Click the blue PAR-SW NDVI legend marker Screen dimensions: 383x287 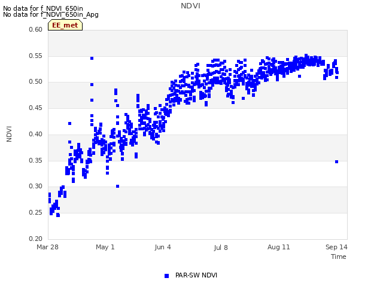point(166,276)
